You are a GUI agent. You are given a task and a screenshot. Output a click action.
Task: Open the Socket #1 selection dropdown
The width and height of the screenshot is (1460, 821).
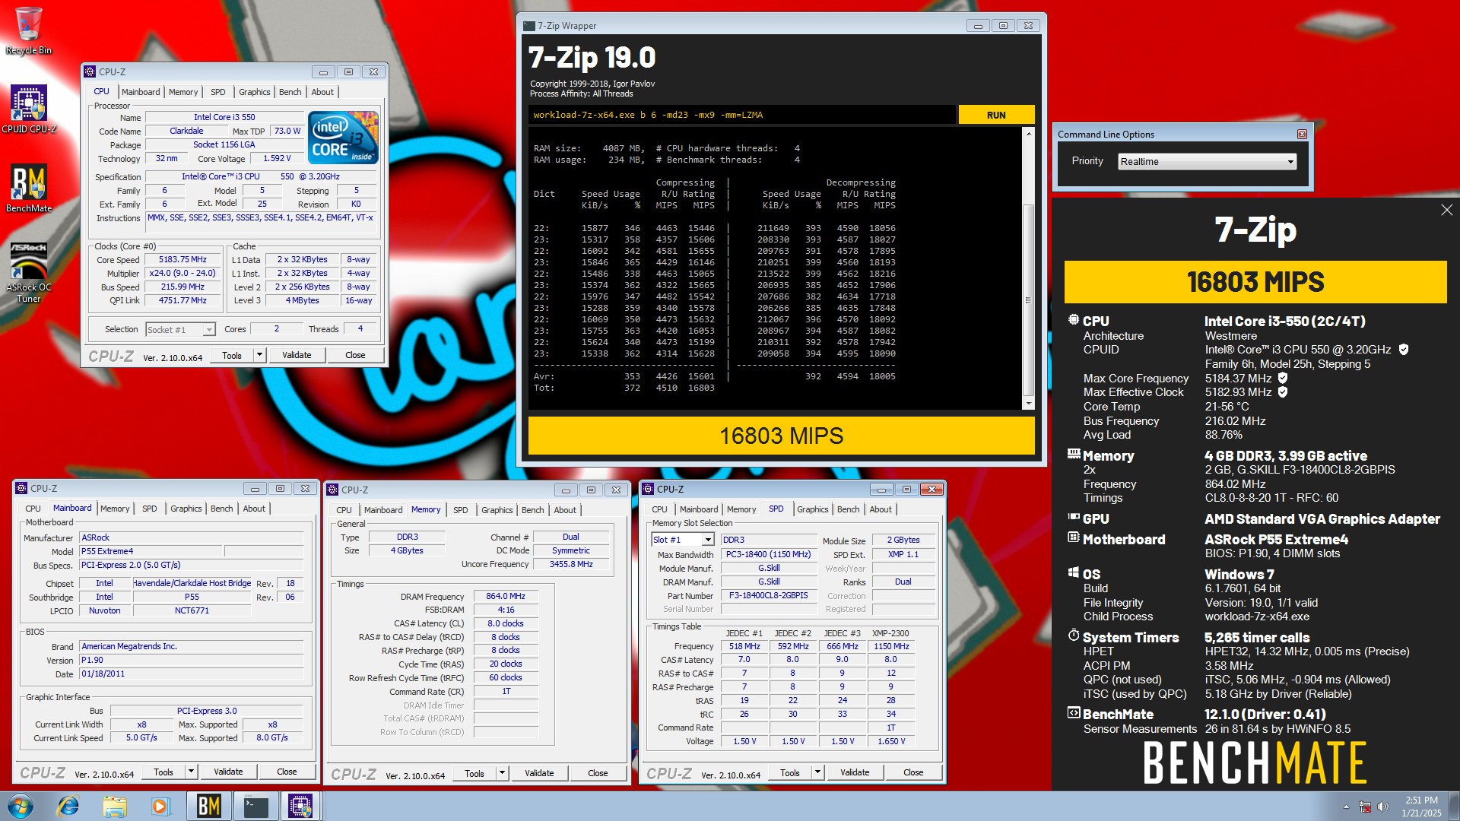[180, 329]
